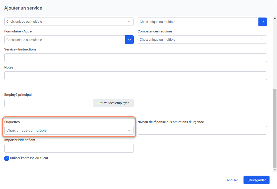Click blue chevron button above Compétences requises
Screen dimensions: 277x189
[263, 22]
